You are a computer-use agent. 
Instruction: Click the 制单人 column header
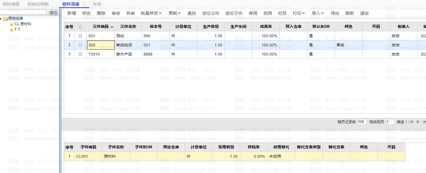pos(404,27)
